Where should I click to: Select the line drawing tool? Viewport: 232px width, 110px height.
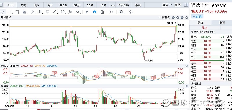click(10, 12)
